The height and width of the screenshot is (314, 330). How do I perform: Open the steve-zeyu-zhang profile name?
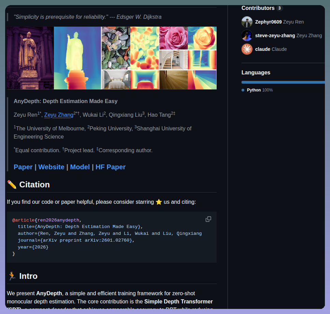[275, 35]
